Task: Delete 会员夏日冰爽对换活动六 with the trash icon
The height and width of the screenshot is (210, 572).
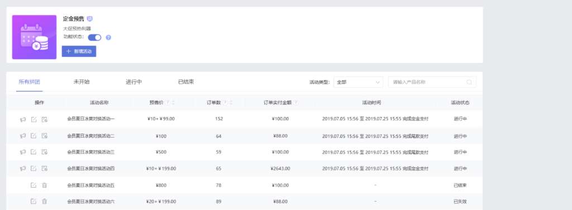Action: pyautogui.click(x=45, y=201)
